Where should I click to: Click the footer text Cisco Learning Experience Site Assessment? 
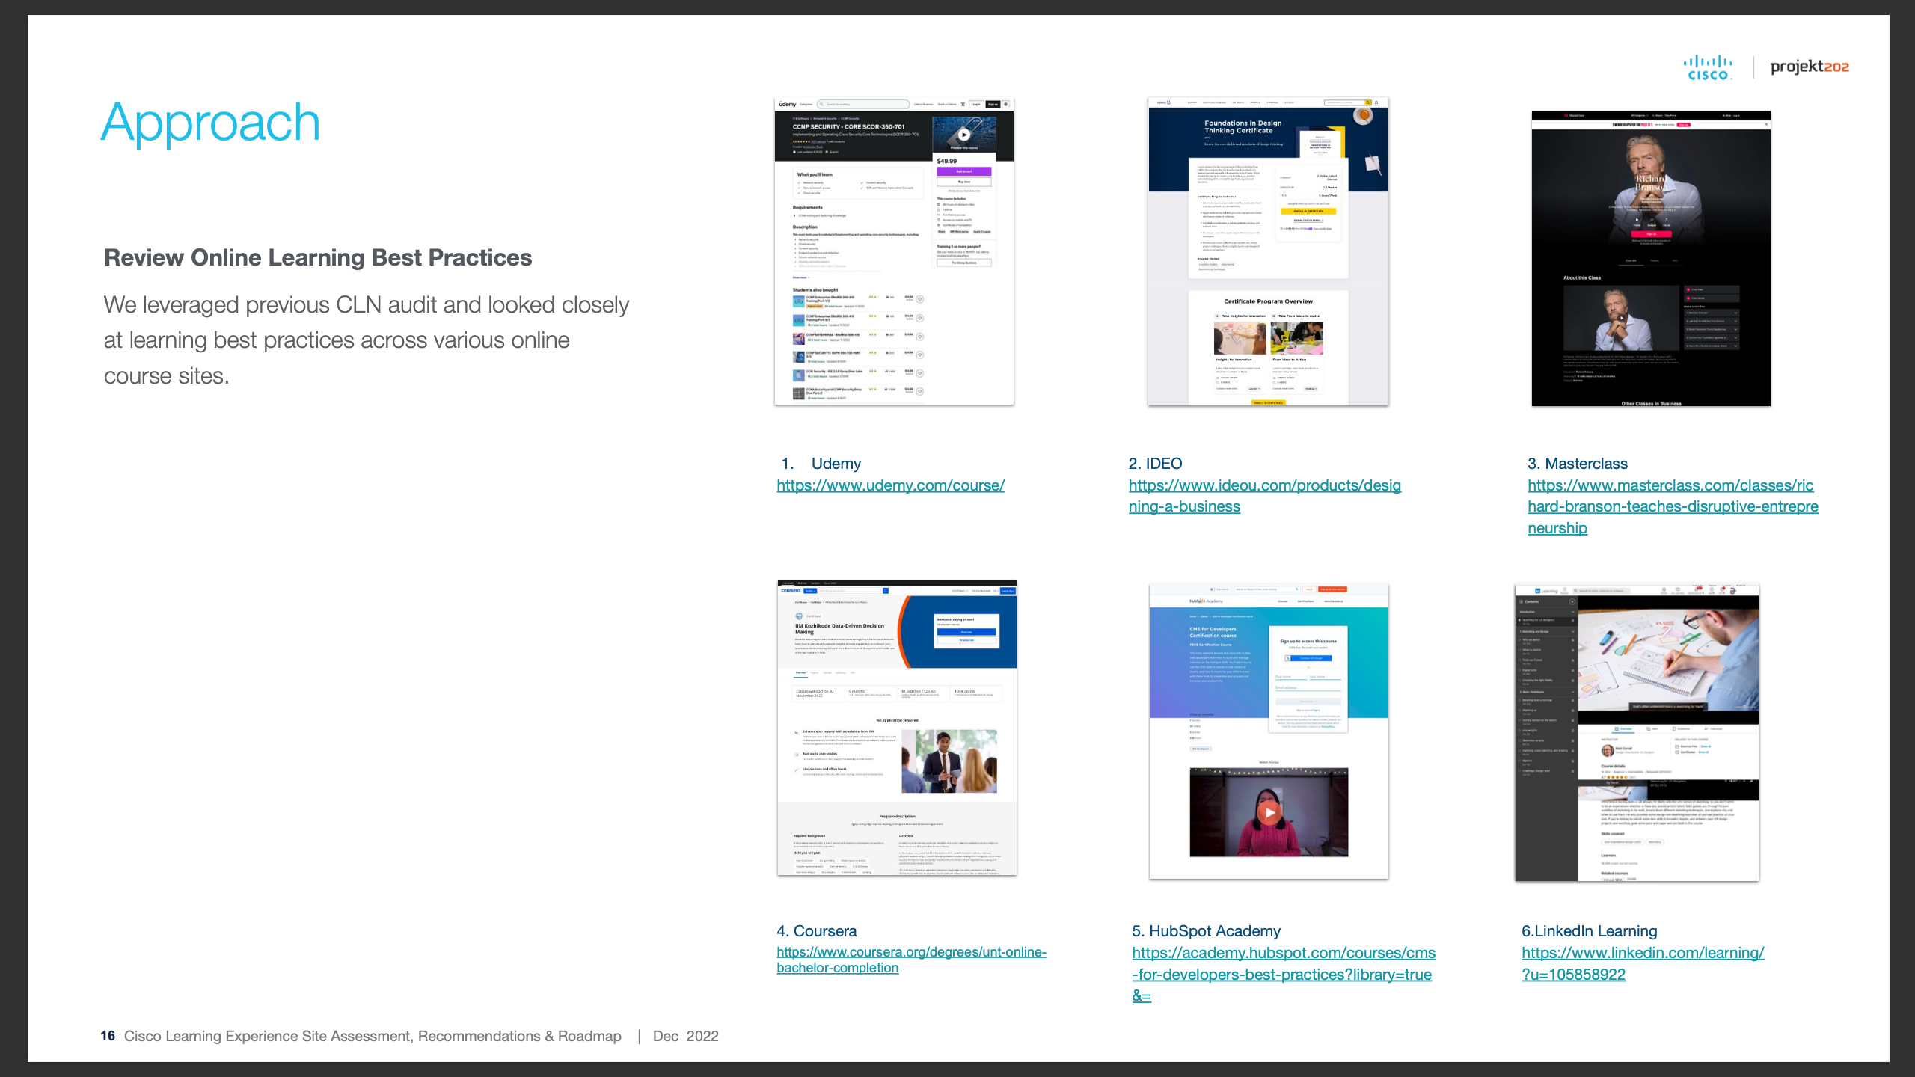click(373, 1036)
